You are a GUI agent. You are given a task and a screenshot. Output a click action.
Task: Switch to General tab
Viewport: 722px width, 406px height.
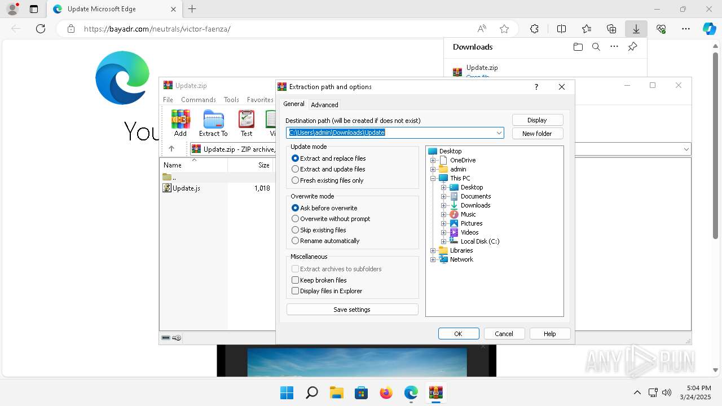[x=294, y=104]
